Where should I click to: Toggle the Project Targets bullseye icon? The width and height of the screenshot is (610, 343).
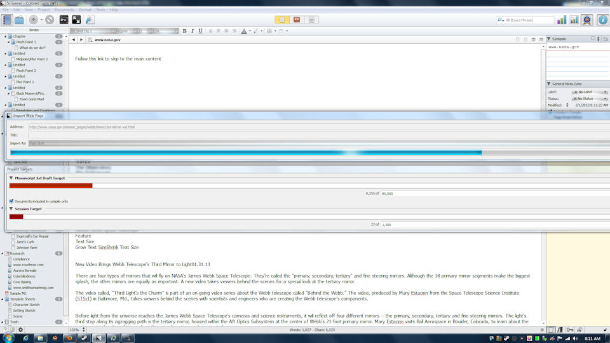tap(587, 20)
